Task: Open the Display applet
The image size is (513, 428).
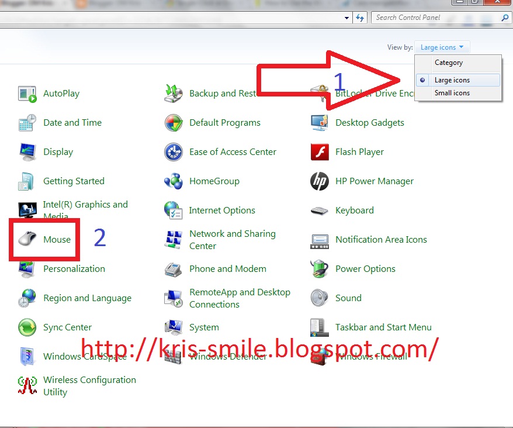Action: pos(58,152)
